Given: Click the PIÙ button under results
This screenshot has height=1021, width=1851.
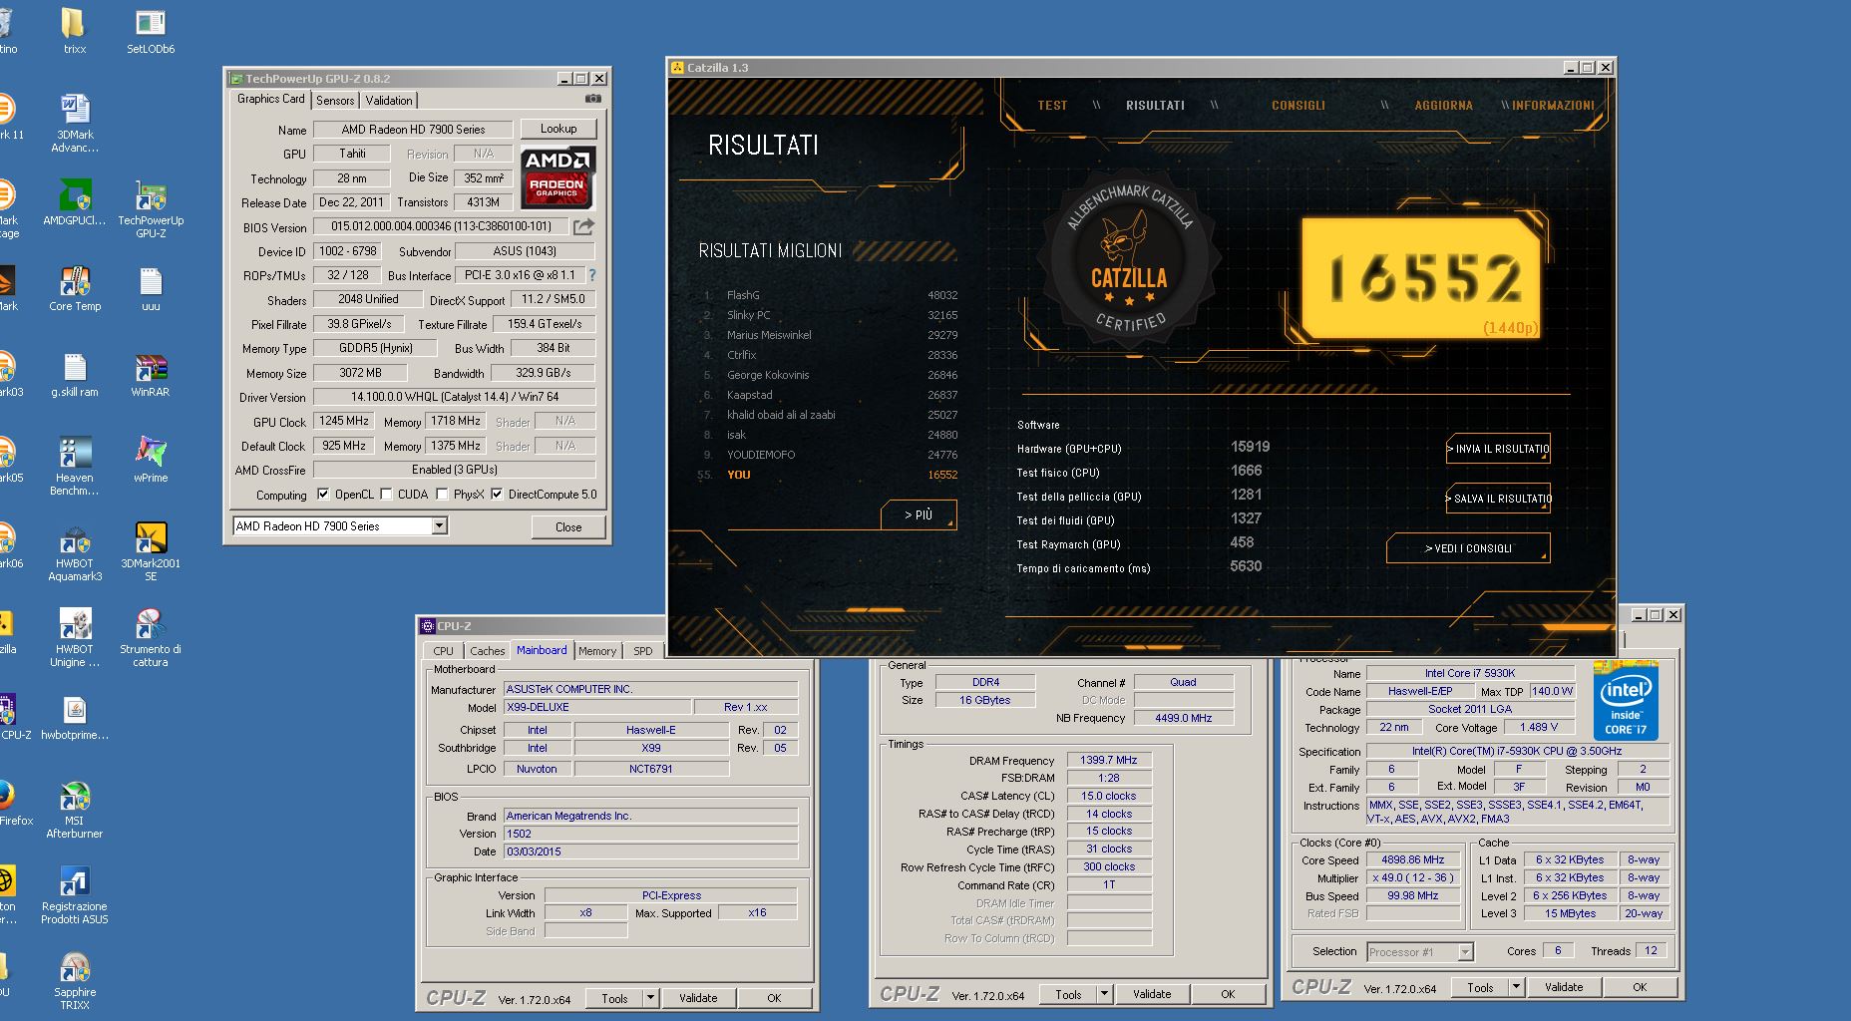Looking at the screenshot, I should click(919, 514).
